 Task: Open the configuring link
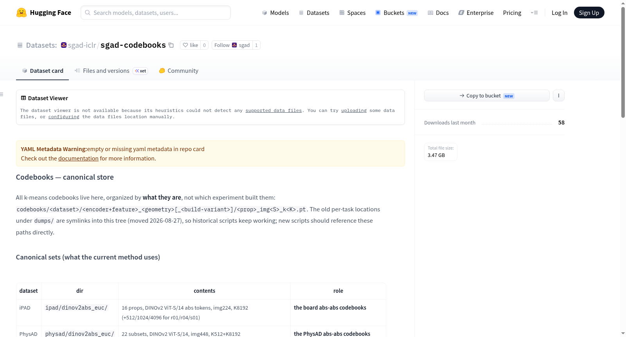64,117
